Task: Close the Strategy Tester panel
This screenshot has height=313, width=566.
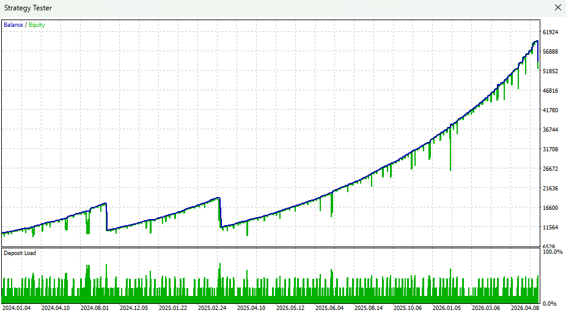Action: [x=557, y=7]
